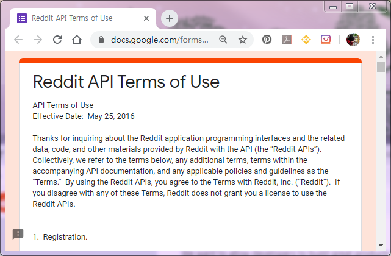Click the browser forward arrow
391x256 pixels.
(38, 40)
